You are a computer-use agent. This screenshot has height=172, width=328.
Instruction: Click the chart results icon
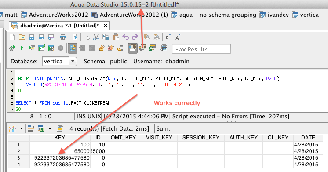pyautogui.click(x=13, y=128)
